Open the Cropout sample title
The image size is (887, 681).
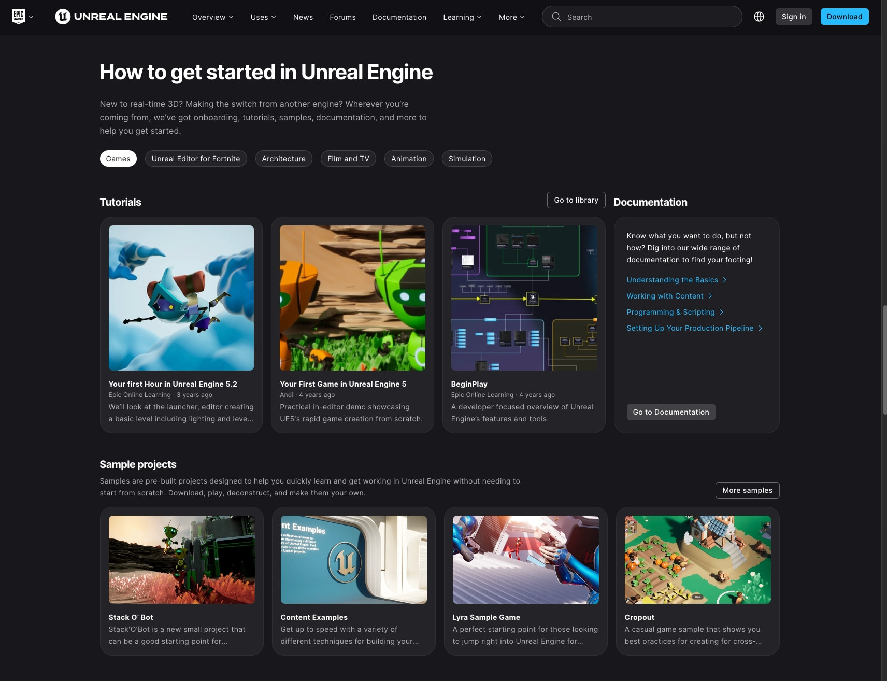pos(639,617)
